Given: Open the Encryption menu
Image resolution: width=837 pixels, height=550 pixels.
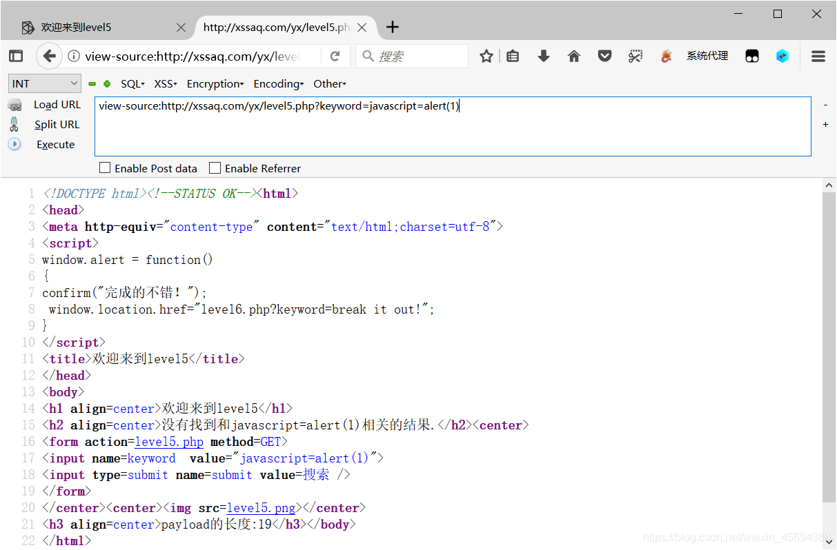Looking at the screenshot, I should point(215,84).
